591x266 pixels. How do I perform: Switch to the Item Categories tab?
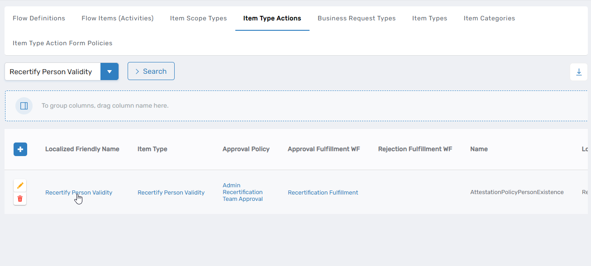click(489, 19)
